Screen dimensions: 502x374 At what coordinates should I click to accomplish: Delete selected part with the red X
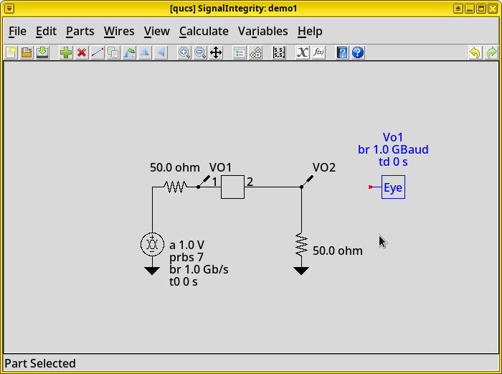82,52
